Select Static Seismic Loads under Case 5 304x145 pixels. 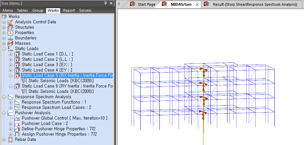pyautogui.click(x=61, y=81)
